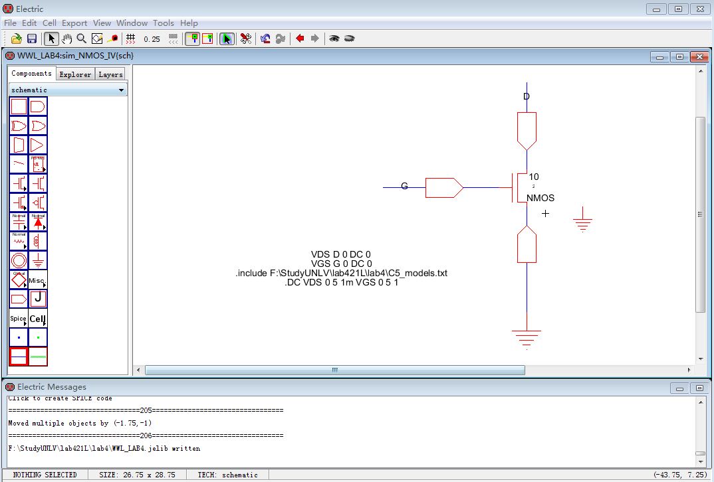The width and height of the screenshot is (714, 482).
Task: Toggle the open eye visibility icon
Action: click(x=334, y=39)
